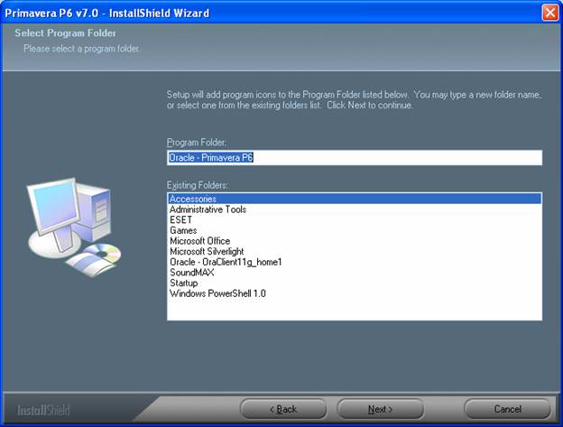Go Back to the previous step
563x427 pixels.
point(283,409)
